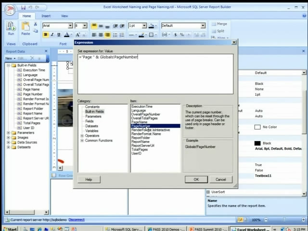Select TotalPages in the Item list
Screen dimensions: 308x231
click(140, 150)
